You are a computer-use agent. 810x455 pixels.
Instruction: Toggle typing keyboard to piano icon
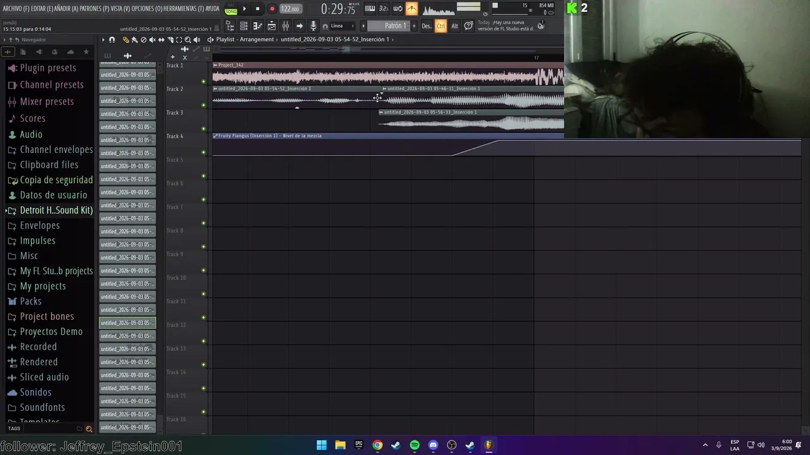pos(370,9)
